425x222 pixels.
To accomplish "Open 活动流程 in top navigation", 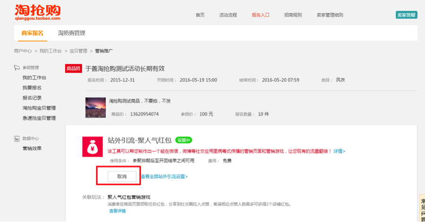I will click(228, 15).
